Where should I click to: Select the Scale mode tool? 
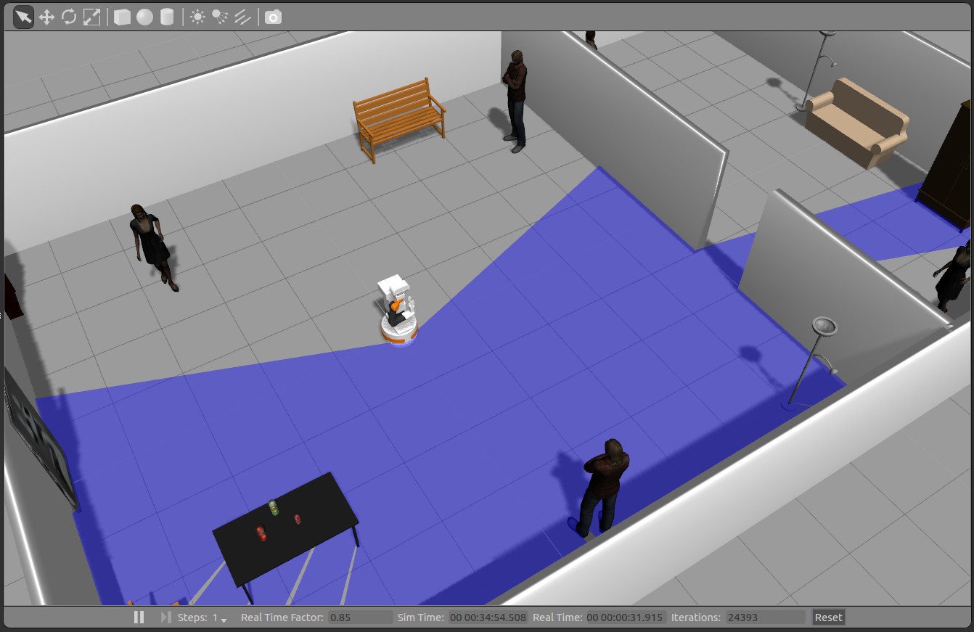pos(91,17)
